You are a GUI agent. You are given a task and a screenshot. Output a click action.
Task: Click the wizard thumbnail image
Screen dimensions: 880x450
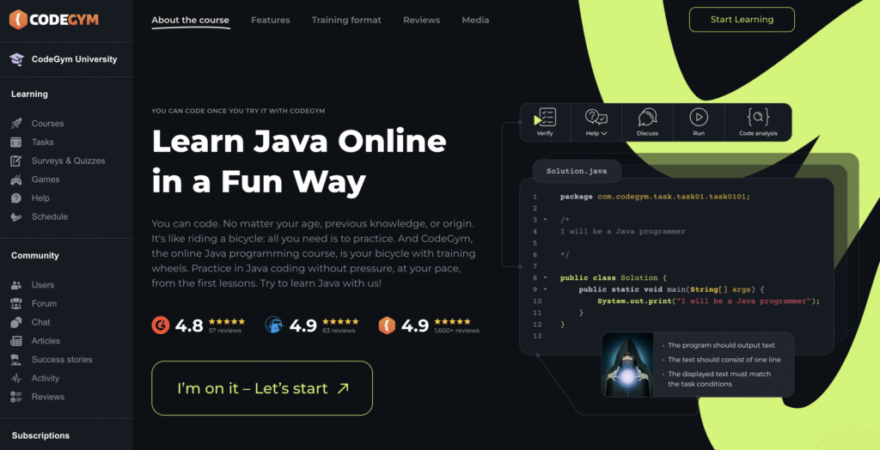click(627, 365)
